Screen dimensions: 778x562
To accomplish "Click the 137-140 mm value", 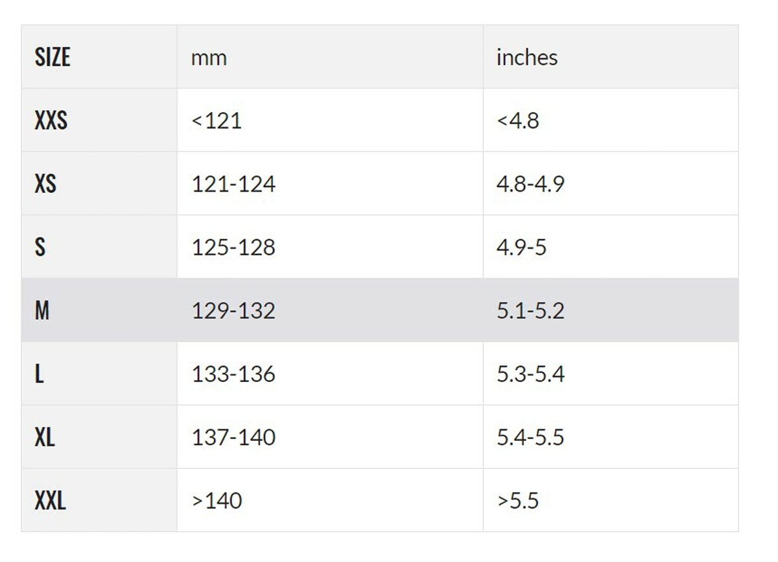I will coord(233,438).
